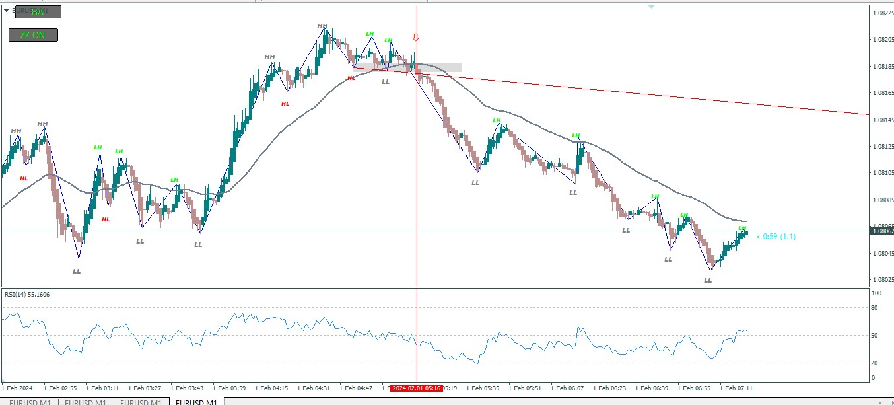Click the current price tag 1.08062 on axis
This screenshot has height=405, width=894.
881,231
